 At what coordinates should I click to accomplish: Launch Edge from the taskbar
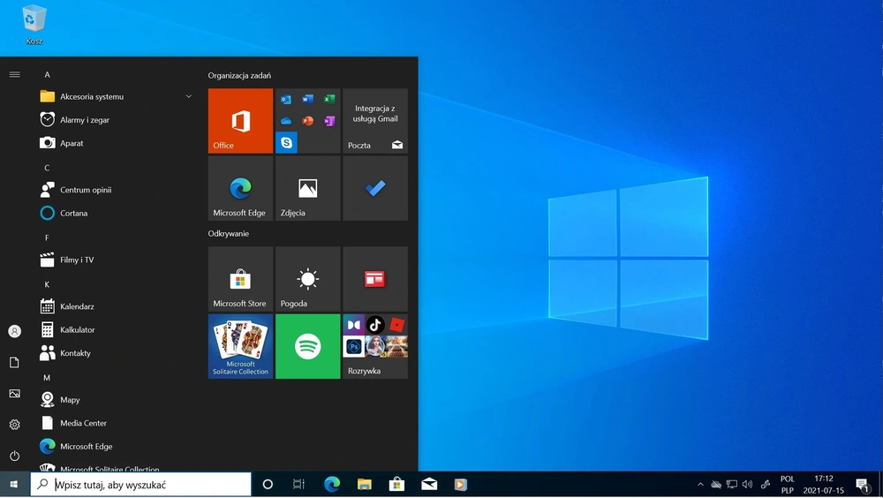pyautogui.click(x=332, y=485)
